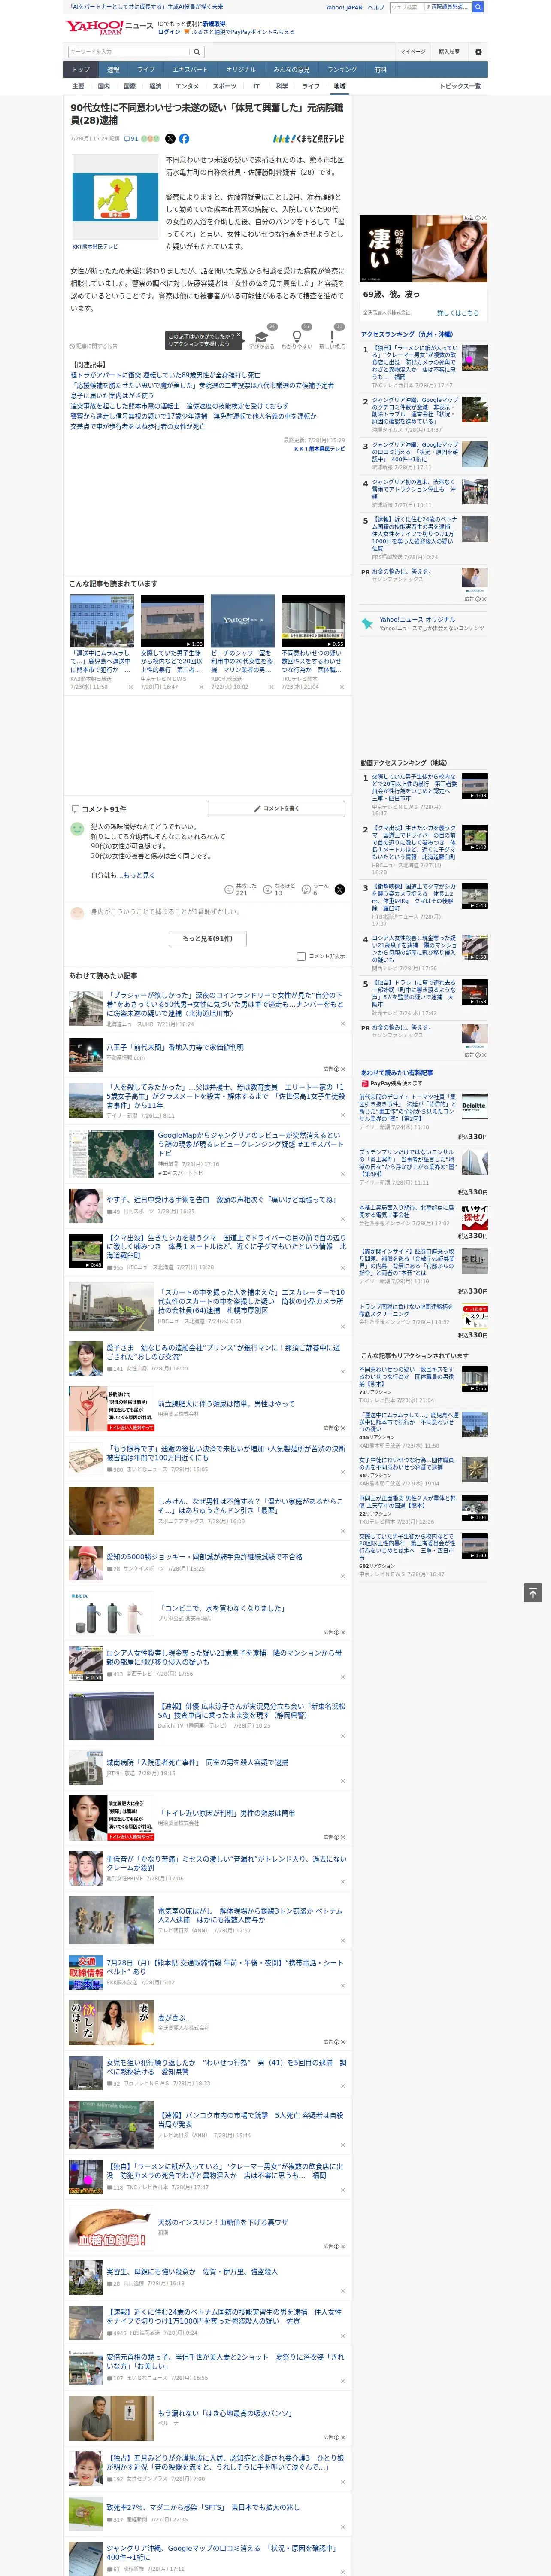Click 共感した reaction on first comment
Viewport: 551px width, 2576px height.
point(242,889)
